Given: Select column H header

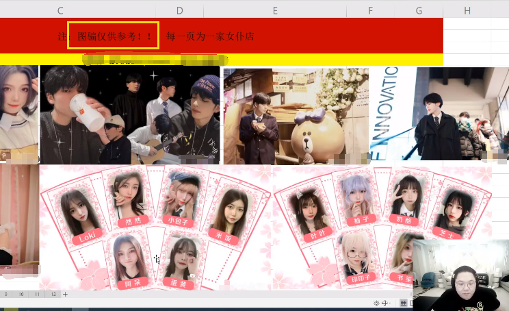Looking at the screenshot, I should [x=467, y=11].
